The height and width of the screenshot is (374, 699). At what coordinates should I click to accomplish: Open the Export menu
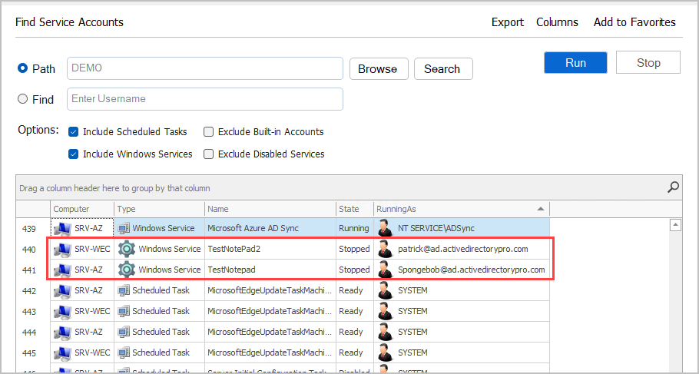pyautogui.click(x=508, y=22)
